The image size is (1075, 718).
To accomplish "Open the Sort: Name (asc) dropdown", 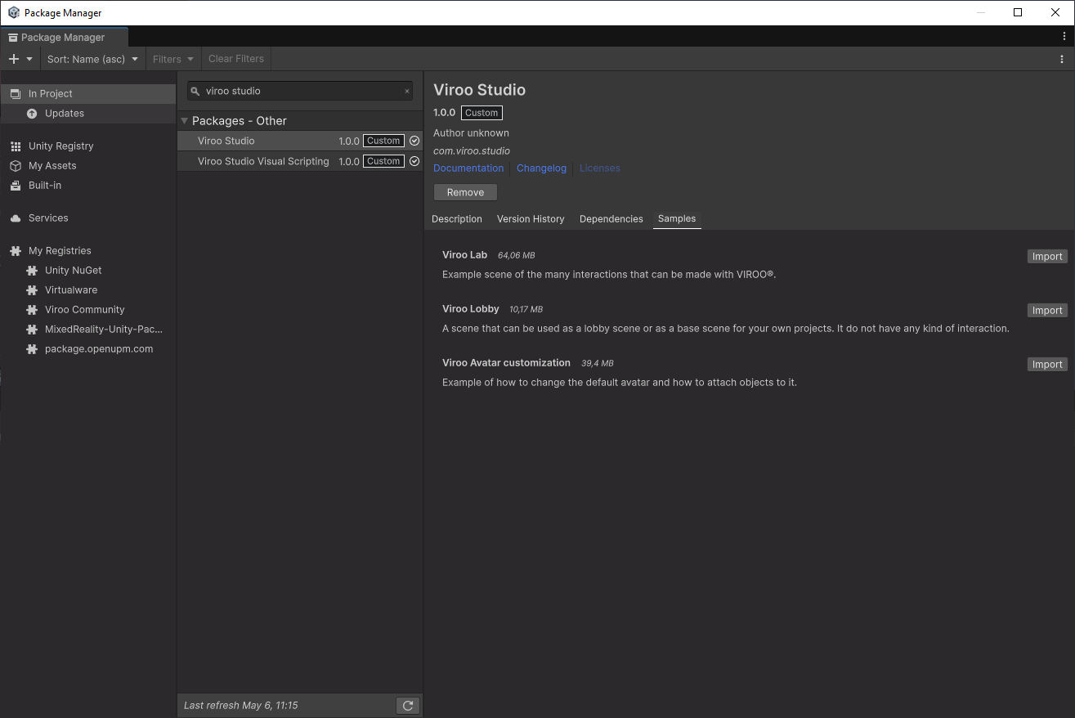I will tap(92, 59).
